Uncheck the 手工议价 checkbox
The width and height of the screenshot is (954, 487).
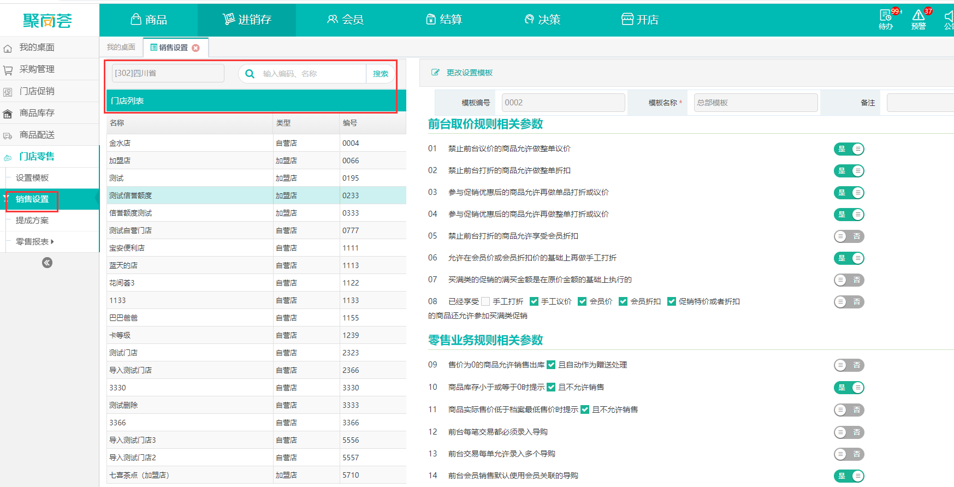coord(534,301)
